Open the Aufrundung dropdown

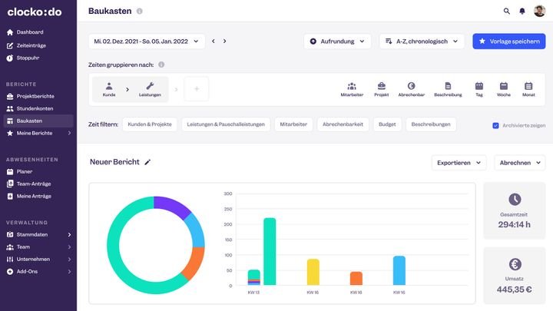pos(337,41)
